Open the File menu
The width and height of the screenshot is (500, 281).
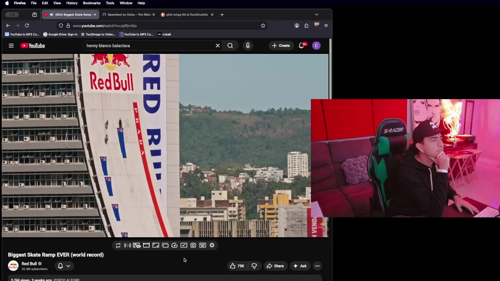34,3
